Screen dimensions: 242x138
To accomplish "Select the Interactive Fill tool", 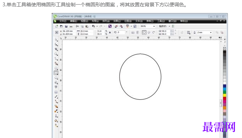I will (56, 126).
